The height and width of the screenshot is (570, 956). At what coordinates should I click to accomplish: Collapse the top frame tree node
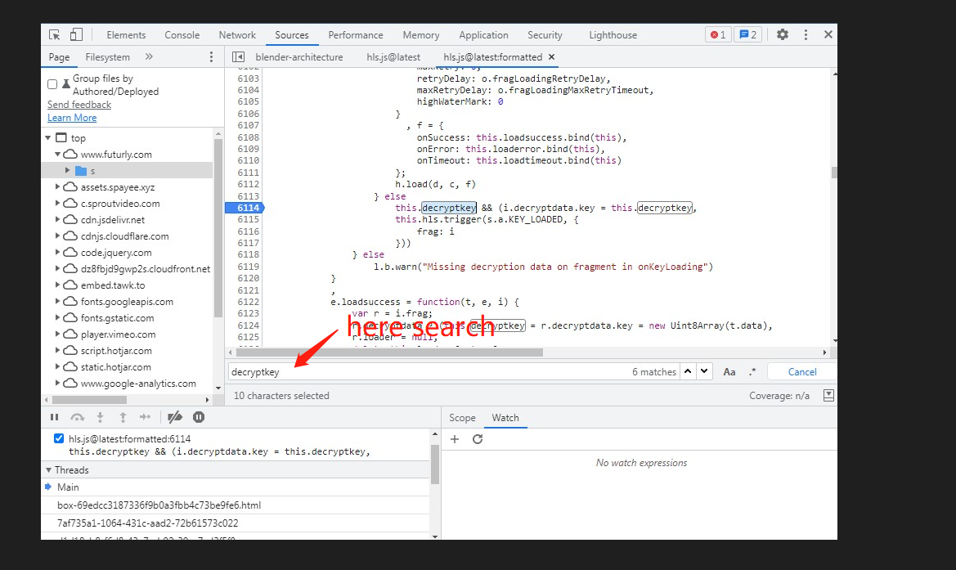click(x=48, y=137)
